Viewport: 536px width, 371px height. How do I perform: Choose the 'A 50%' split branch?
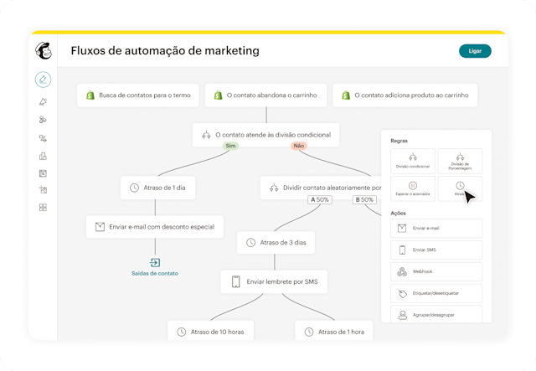click(x=322, y=200)
